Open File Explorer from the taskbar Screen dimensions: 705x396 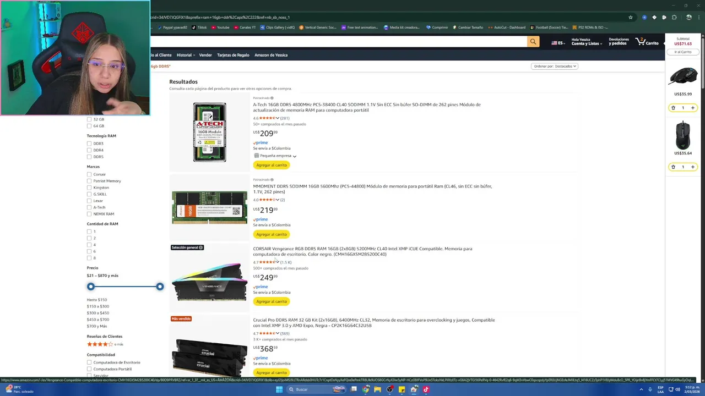click(377, 389)
